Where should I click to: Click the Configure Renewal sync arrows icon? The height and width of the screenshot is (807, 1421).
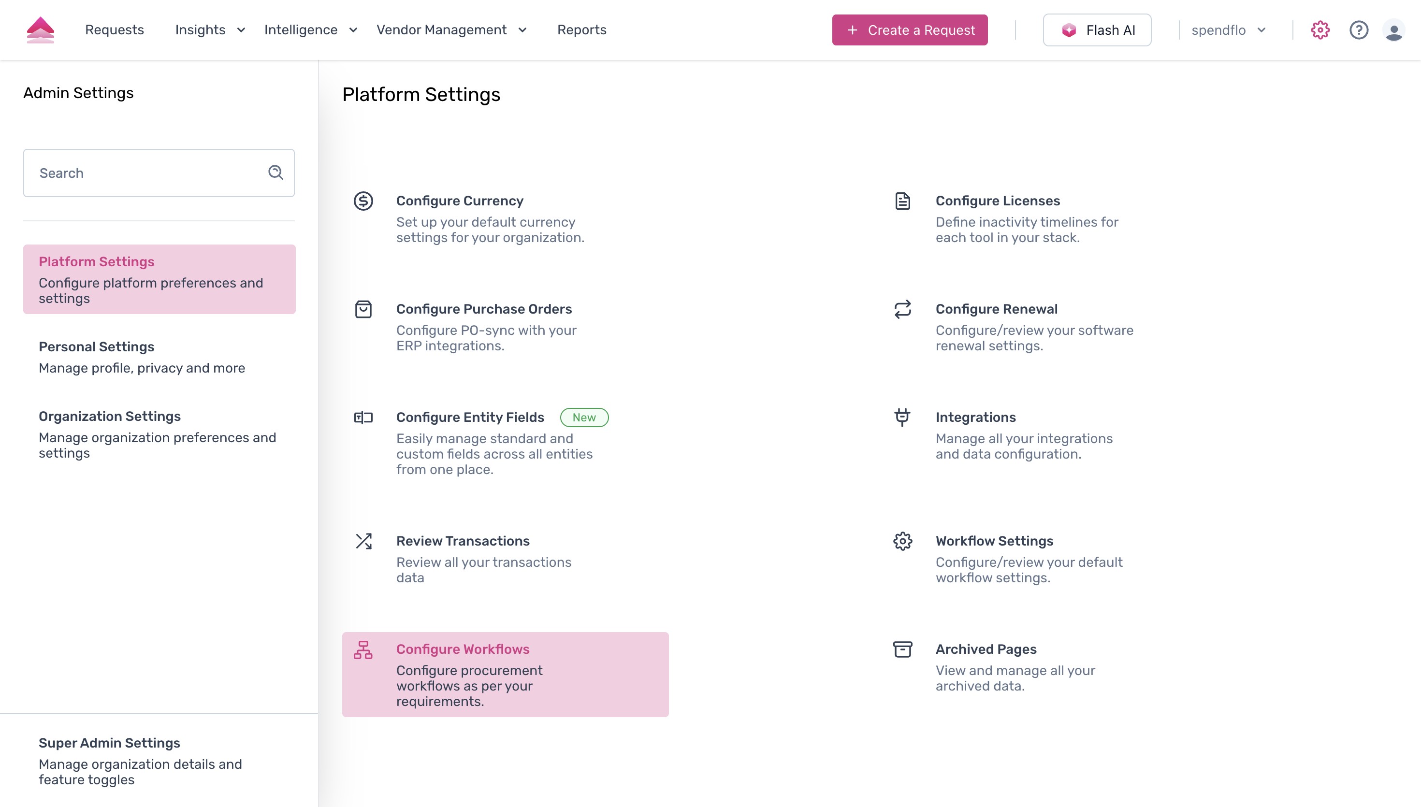coord(902,310)
